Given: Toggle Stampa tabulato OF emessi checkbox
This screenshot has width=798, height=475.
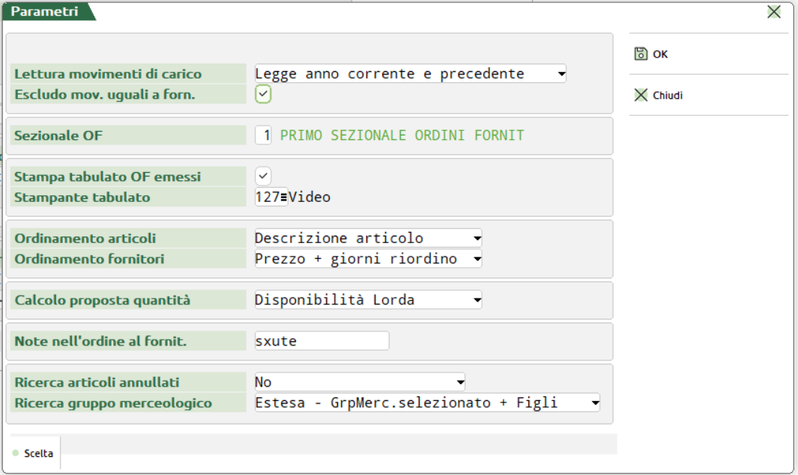Looking at the screenshot, I should pos(263,177).
